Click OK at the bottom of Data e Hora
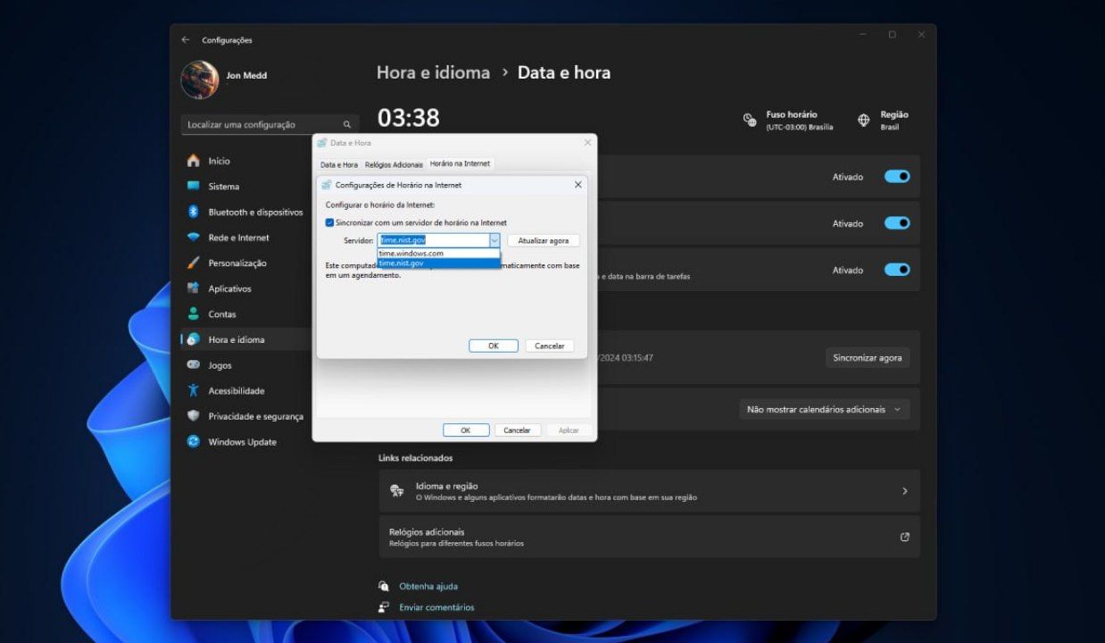1105x643 pixels. pos(466,430)
